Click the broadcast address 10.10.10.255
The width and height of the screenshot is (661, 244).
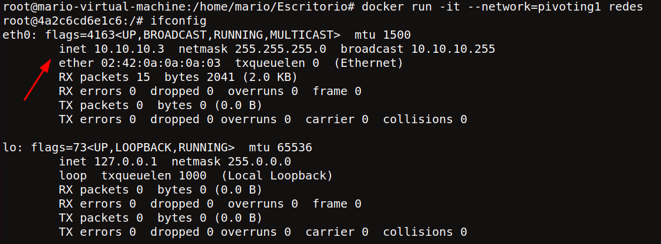[453, 49]
